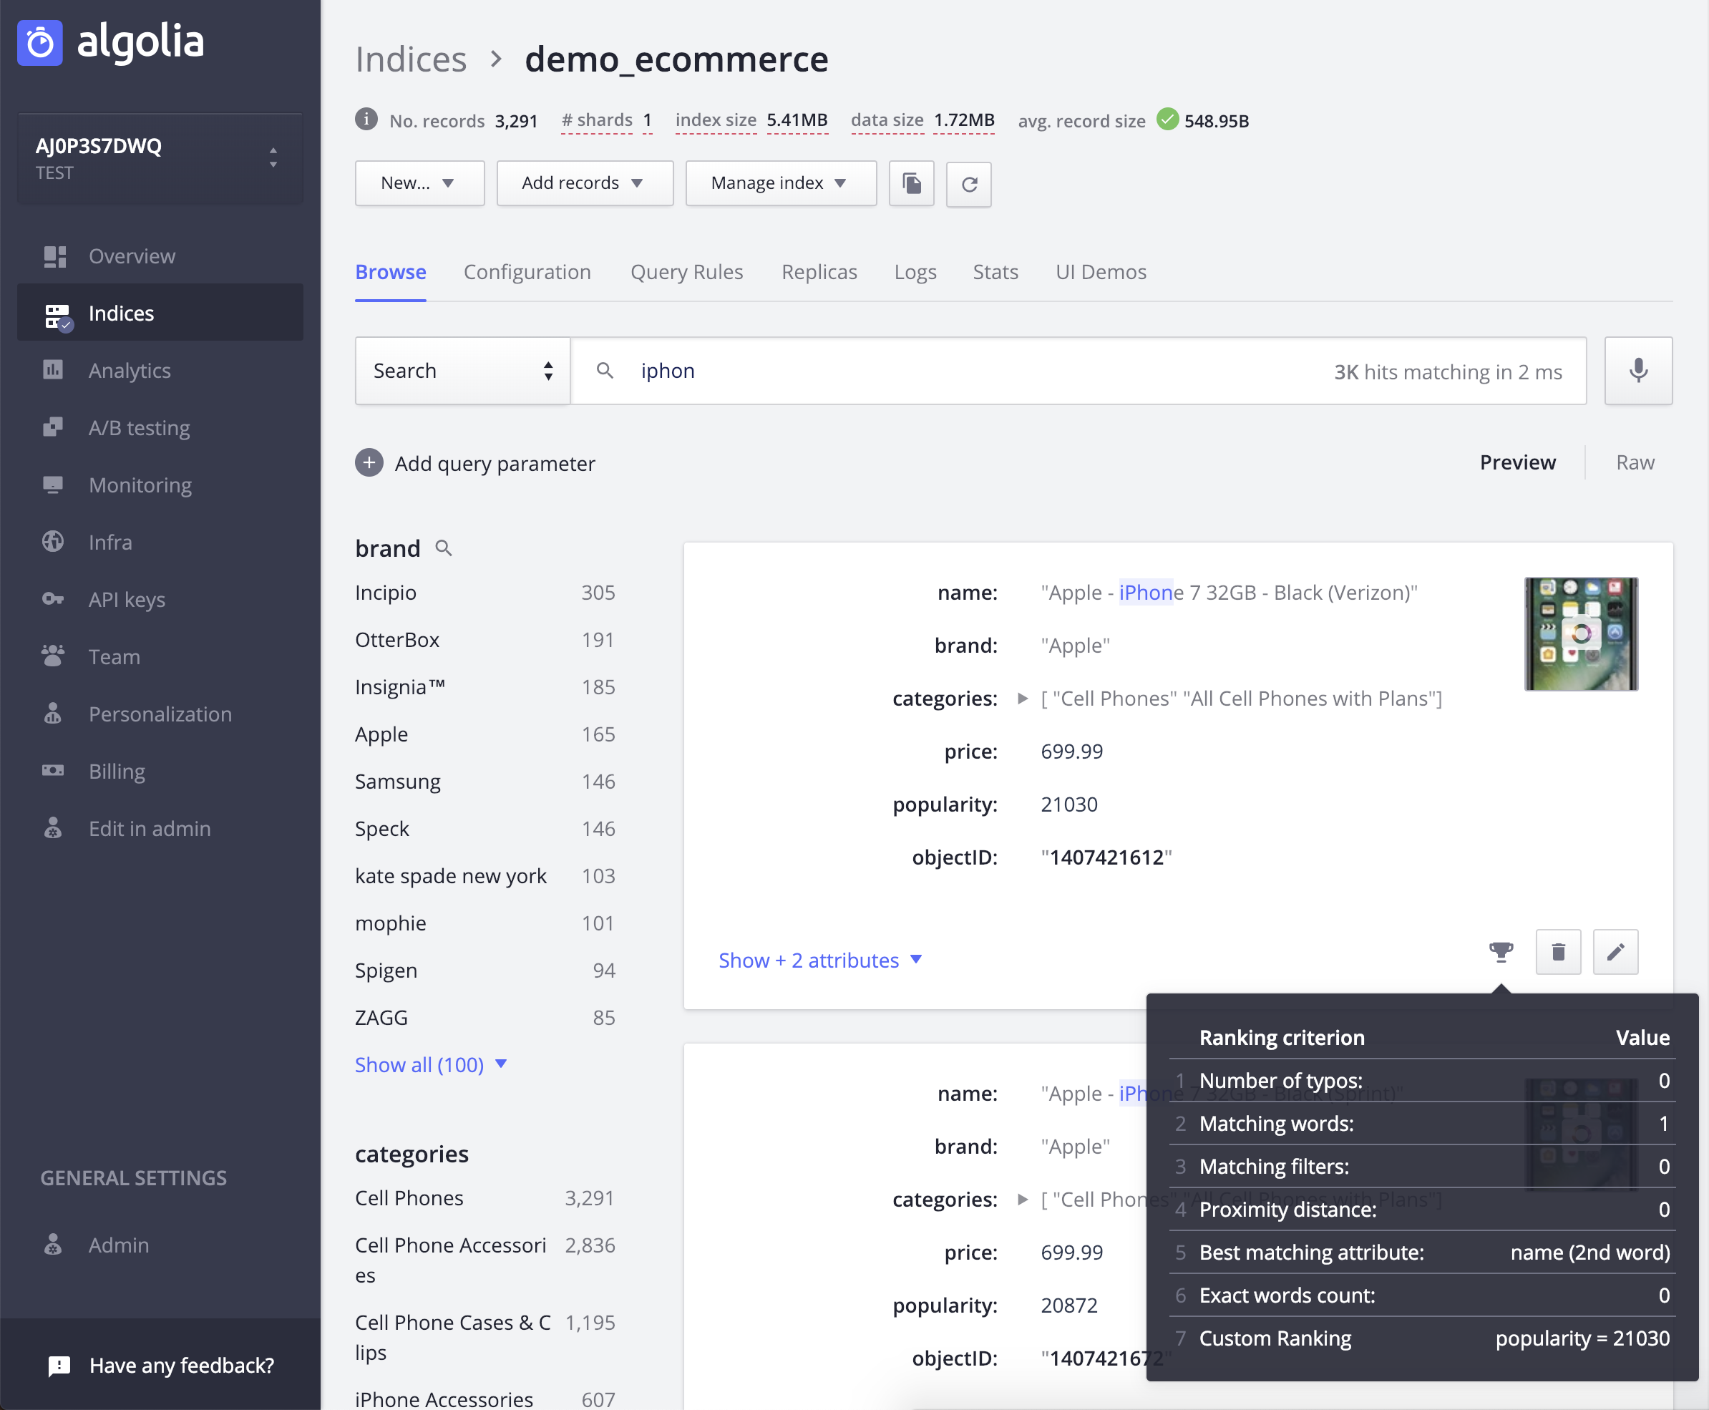
Task: Open Overview in the sidebar
Action: point(131,256)
